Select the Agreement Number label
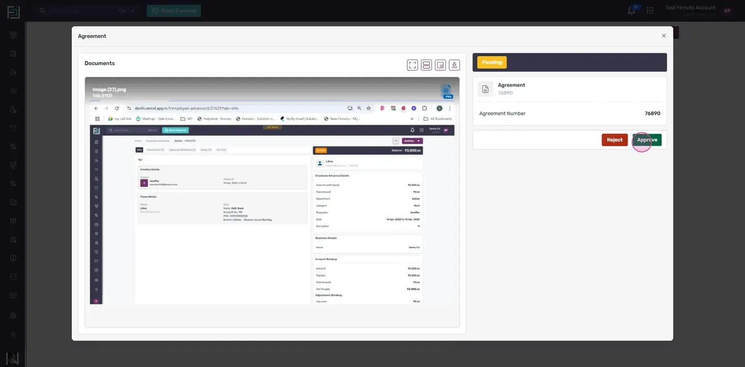Viewport: 745px width, 367px height. [x=502, y=113]
